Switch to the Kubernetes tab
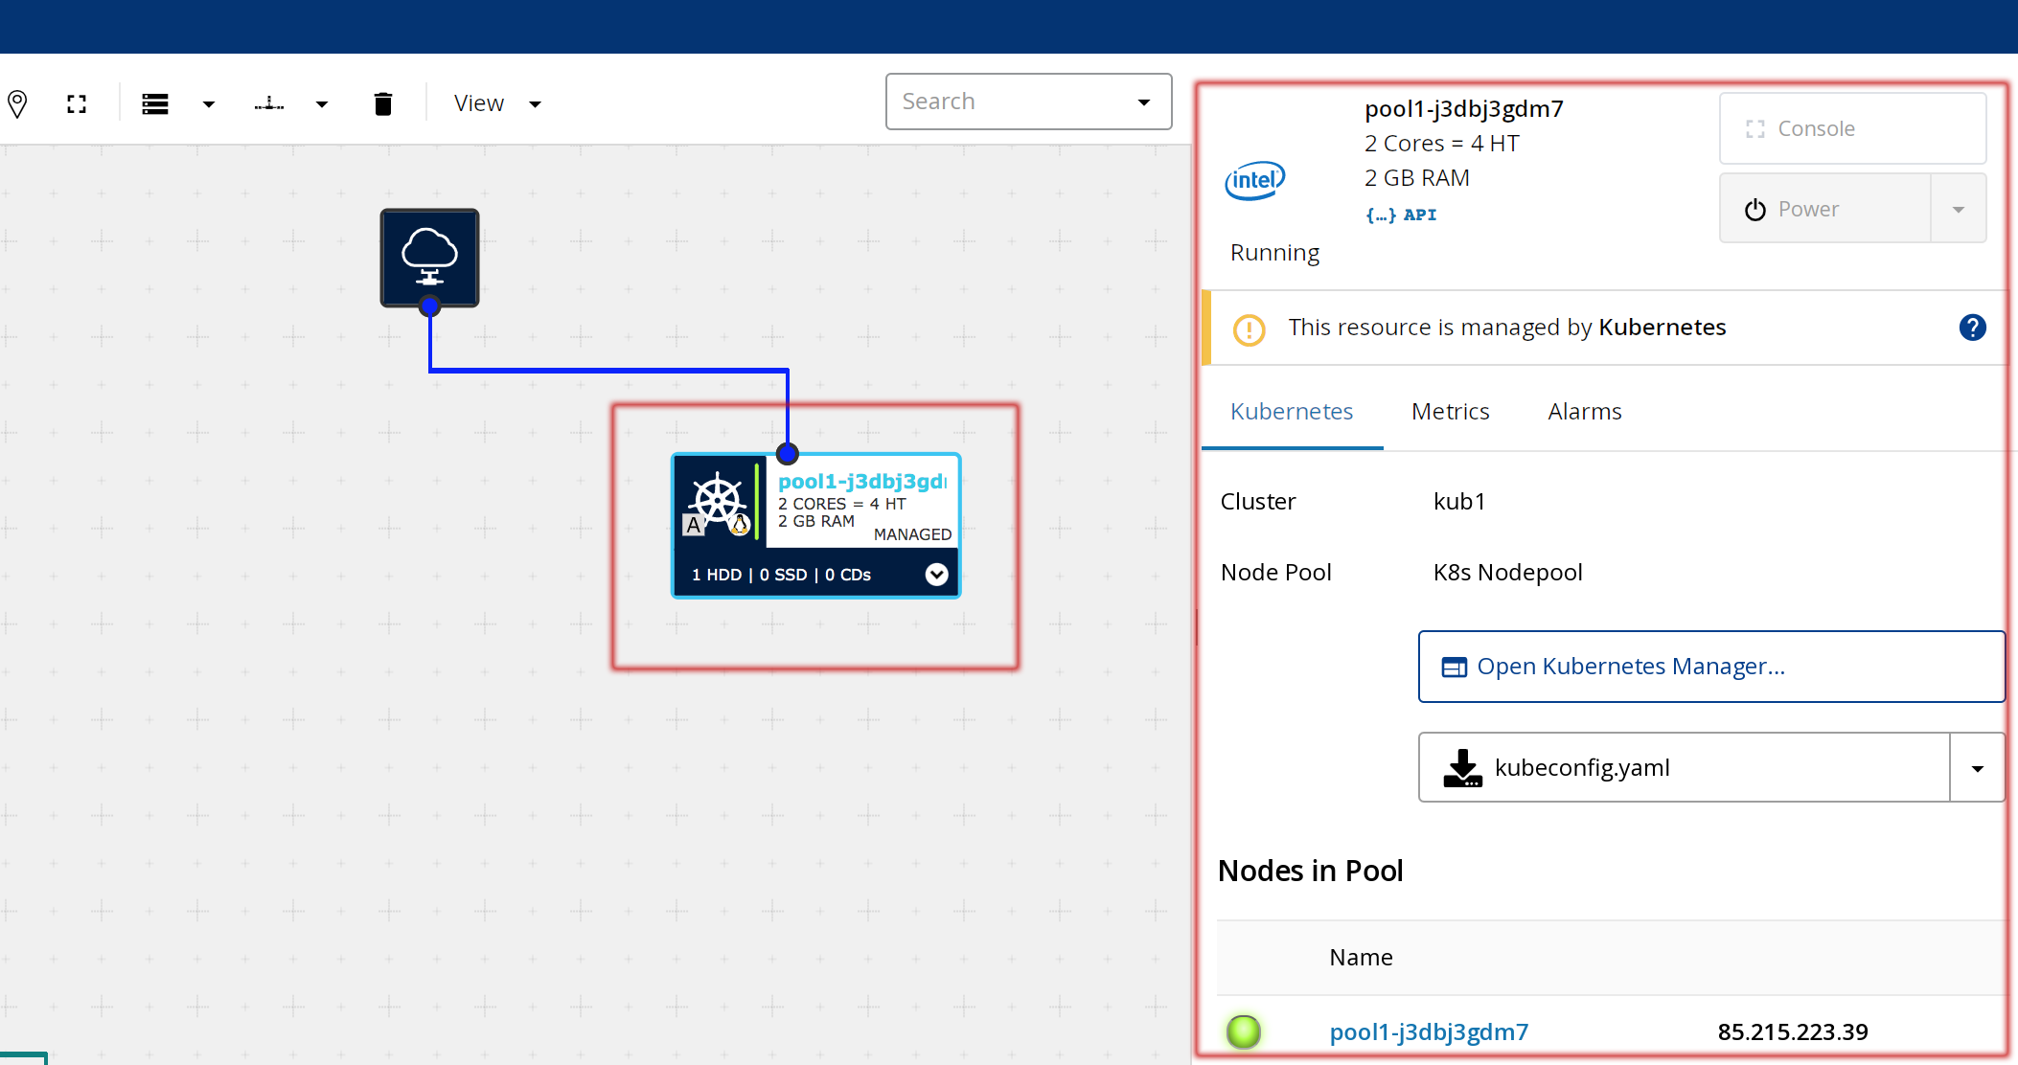The image size is (2018, 1065). tap(1292, 412)
